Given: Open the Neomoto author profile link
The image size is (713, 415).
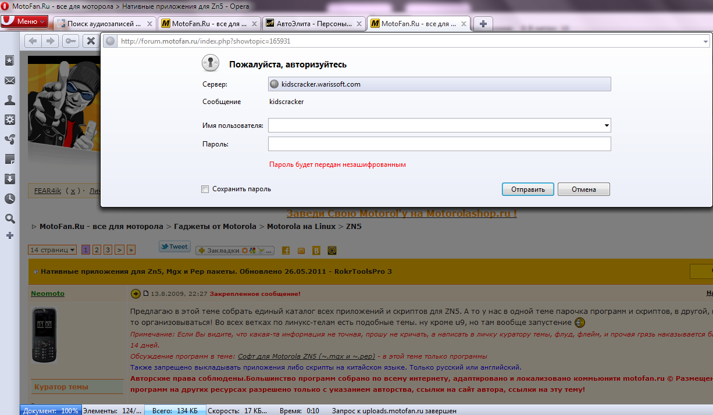Looking at the screenshot, I should click(48, 294).
